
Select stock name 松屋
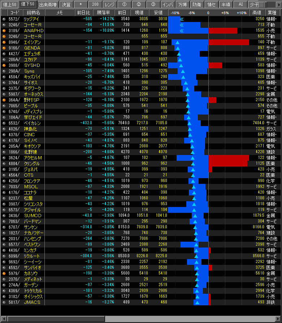(28, 198)
